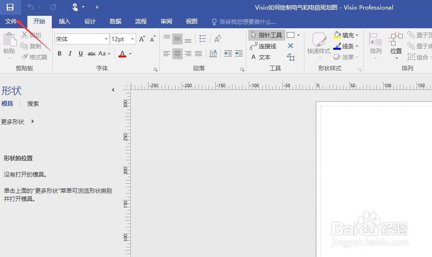
Task: Click the Redo icon in title bar
Action: coord(53,7)
